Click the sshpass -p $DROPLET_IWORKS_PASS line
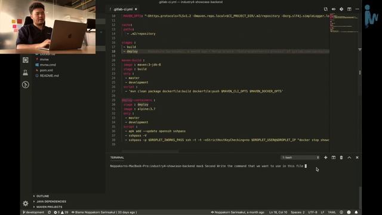382x215 pixels. click(227, 140)
